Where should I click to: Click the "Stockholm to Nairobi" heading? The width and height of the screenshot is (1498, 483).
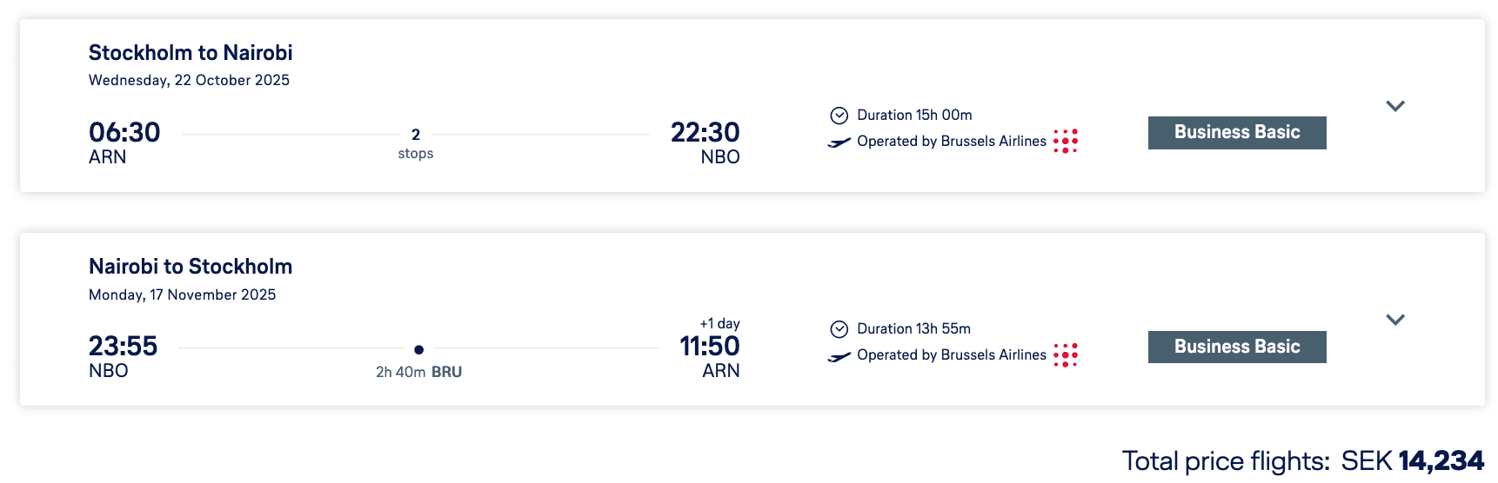191,53
